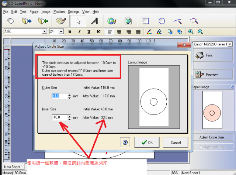Click the Preview button
Image resolution: width=236 pixels, height=175 pixels.
(213, 74)
